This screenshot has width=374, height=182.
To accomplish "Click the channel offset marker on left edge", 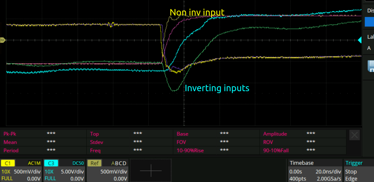I will tap(3, 40).
